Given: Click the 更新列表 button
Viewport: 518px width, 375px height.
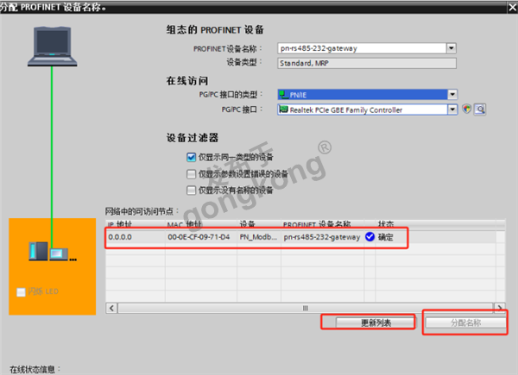Looking at the screenshot, I should pos(375,322).
